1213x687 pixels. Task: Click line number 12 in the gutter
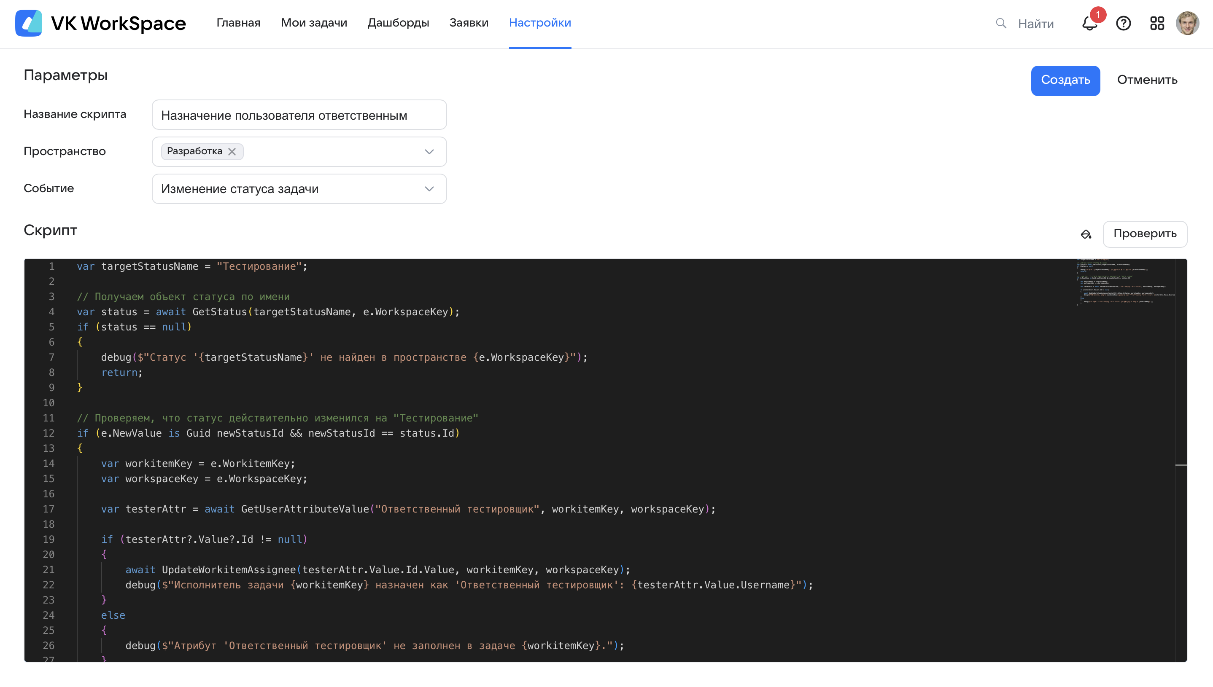pos(49,433)
